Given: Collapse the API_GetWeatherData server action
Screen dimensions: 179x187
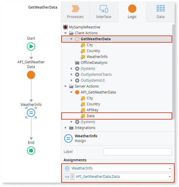Looking at the screenshot, I should [71, 92].
